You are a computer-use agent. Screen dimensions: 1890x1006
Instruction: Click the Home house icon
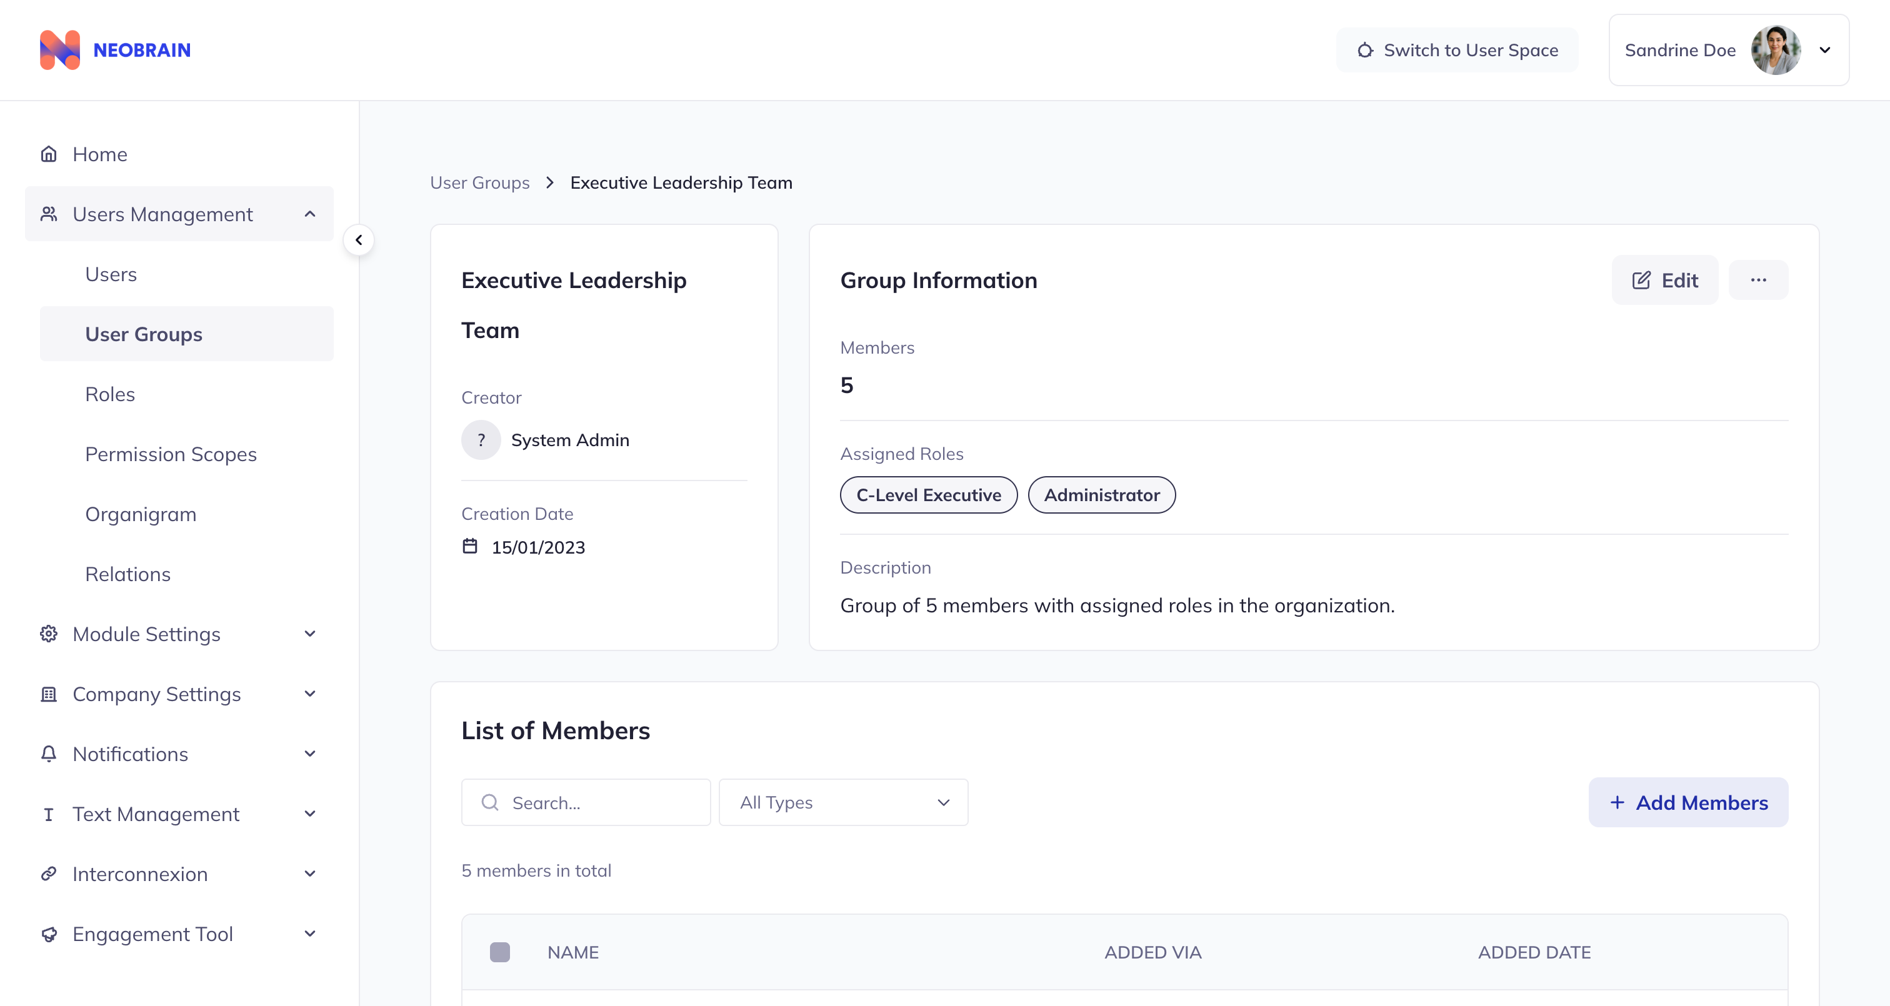tap(48, 154)
